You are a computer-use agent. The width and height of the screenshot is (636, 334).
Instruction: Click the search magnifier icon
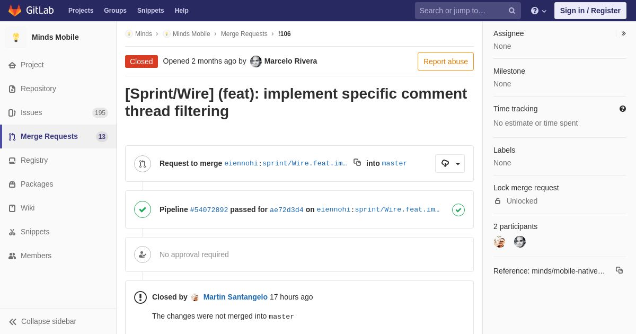coord(512,11)
